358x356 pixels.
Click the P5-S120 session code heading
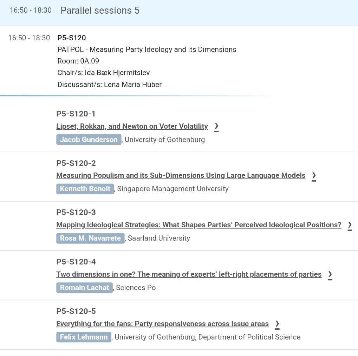72,38
